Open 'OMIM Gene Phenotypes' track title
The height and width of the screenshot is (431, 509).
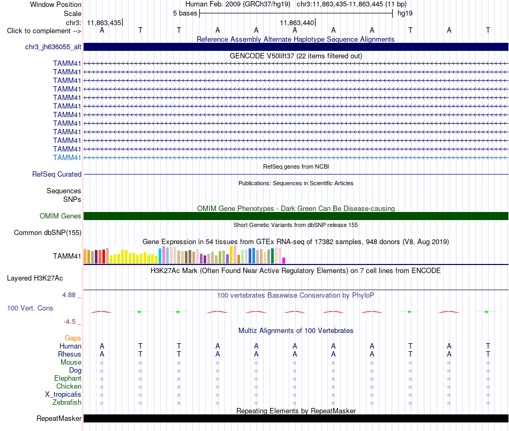[296, 208]
